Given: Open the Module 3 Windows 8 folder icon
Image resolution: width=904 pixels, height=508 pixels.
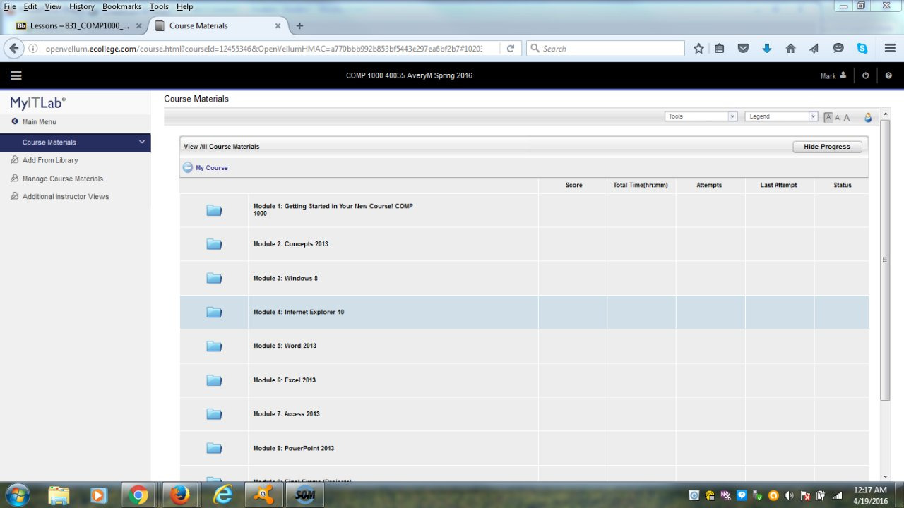Looking at the screenshot, I should [214, 278].
